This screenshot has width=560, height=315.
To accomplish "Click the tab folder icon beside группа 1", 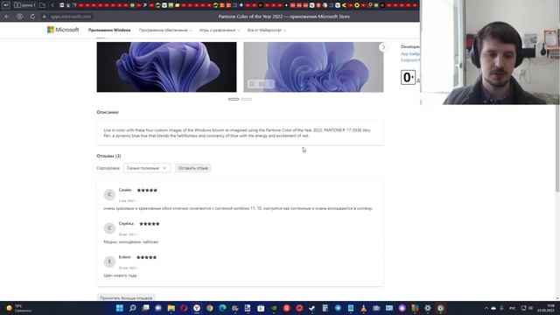I will click(42, 5).
